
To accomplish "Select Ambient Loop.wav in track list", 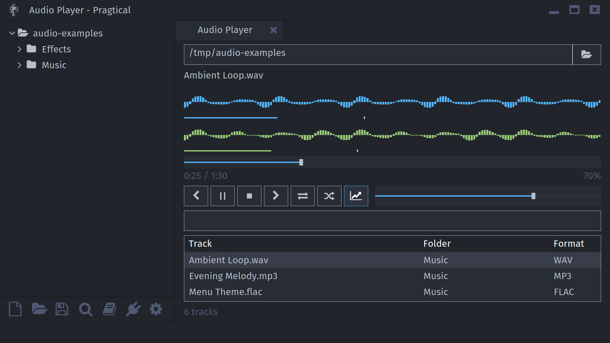I will (392, 260).
